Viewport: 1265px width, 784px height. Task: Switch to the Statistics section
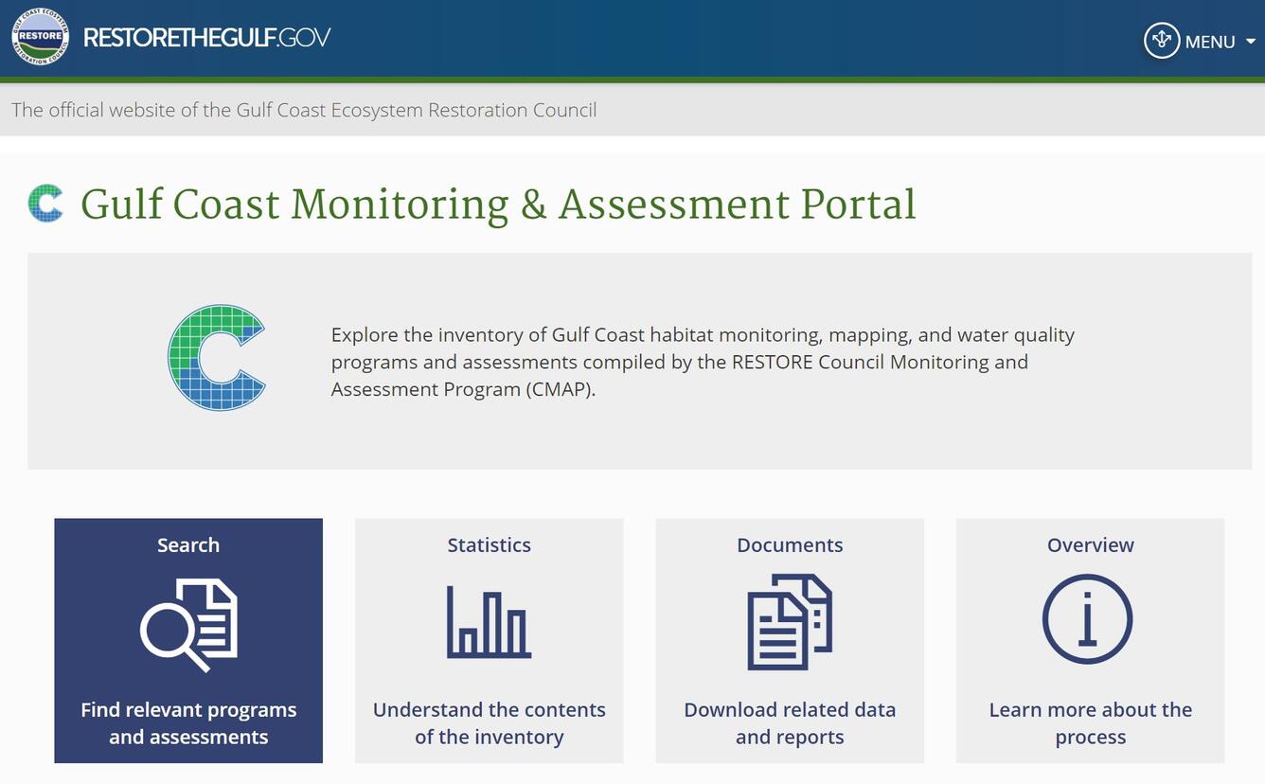tap(489, 640)
